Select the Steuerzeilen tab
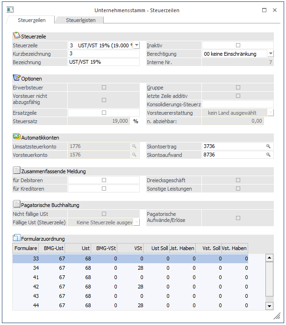 pyautogui.click(x=31, y=20)
